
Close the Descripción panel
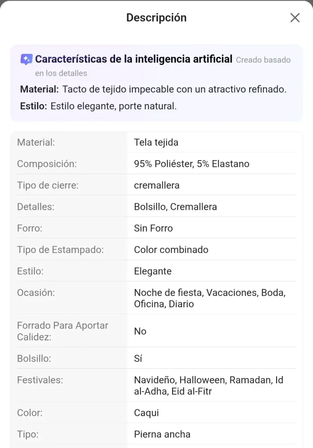point(295,18)
